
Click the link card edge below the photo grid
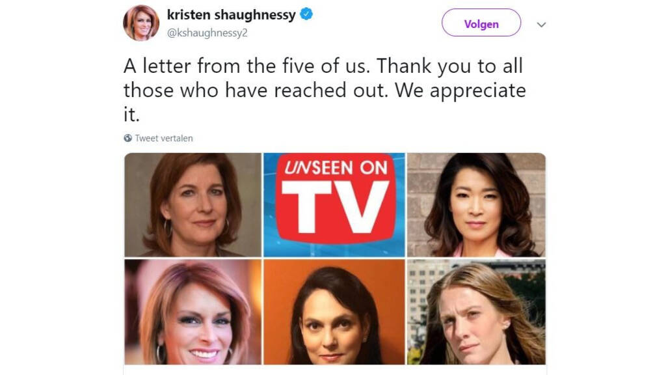coord(335,370)
